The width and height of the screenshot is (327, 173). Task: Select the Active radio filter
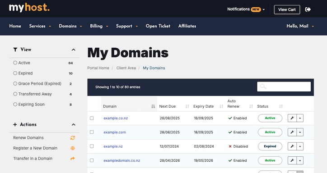(x=15, y=63)
